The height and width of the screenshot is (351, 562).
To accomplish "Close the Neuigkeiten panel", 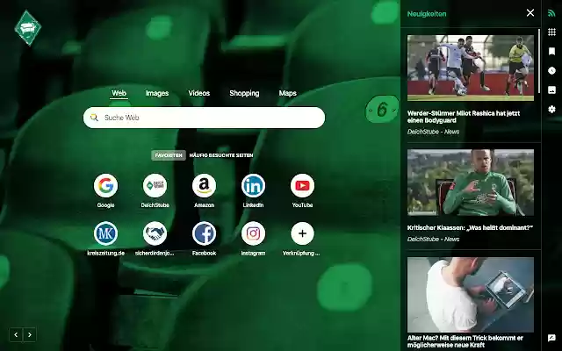I will click(x=530, y=13).
